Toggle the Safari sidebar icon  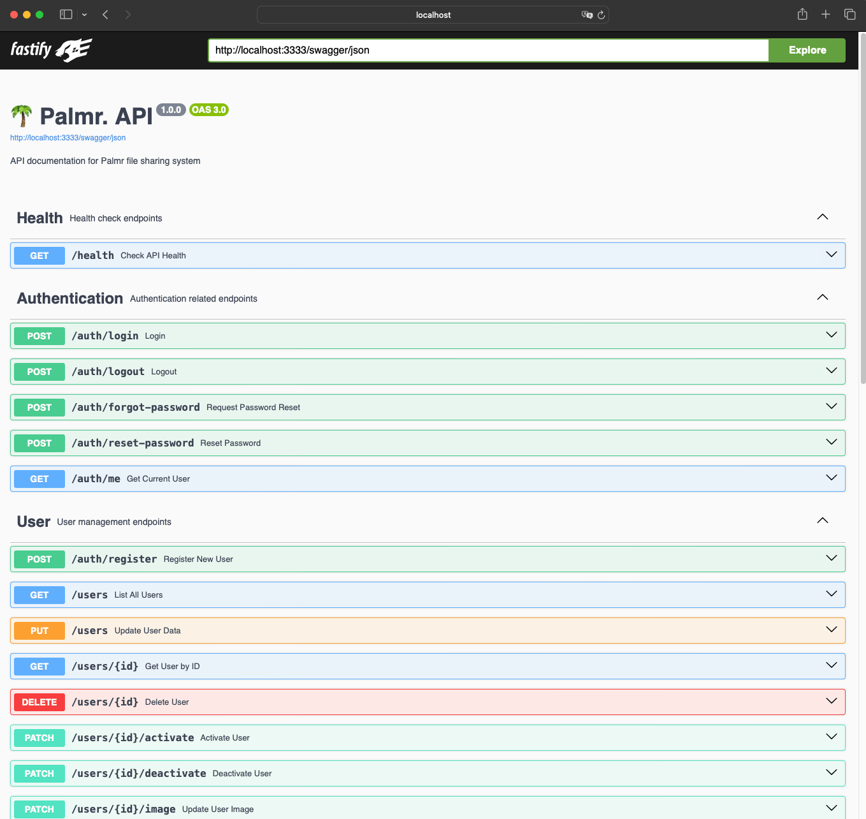66,15
